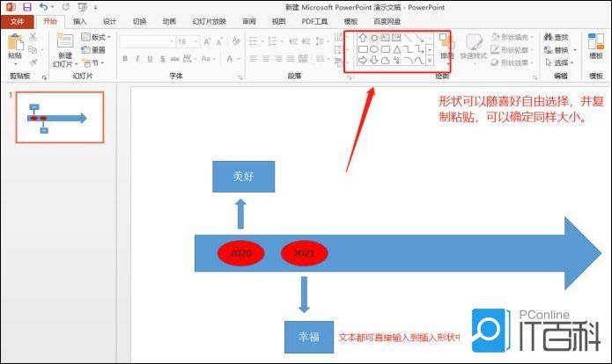Click the numbered list icon
612x364 pixels.
[x=273, y=41]
